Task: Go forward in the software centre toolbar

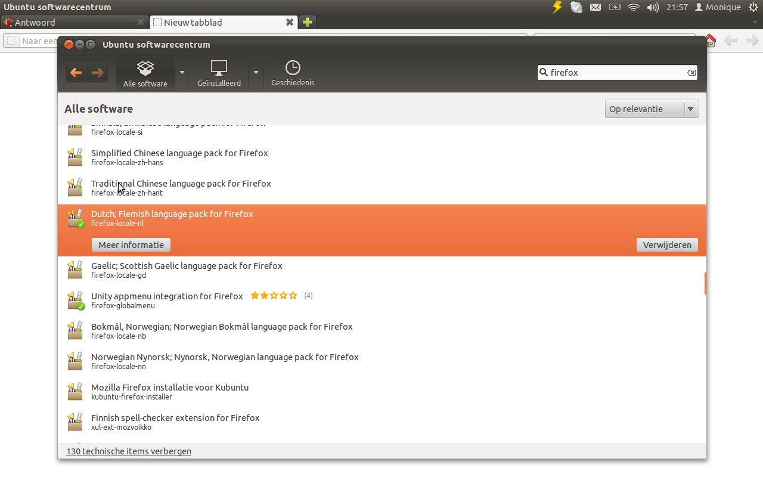Action: [98, 73]
